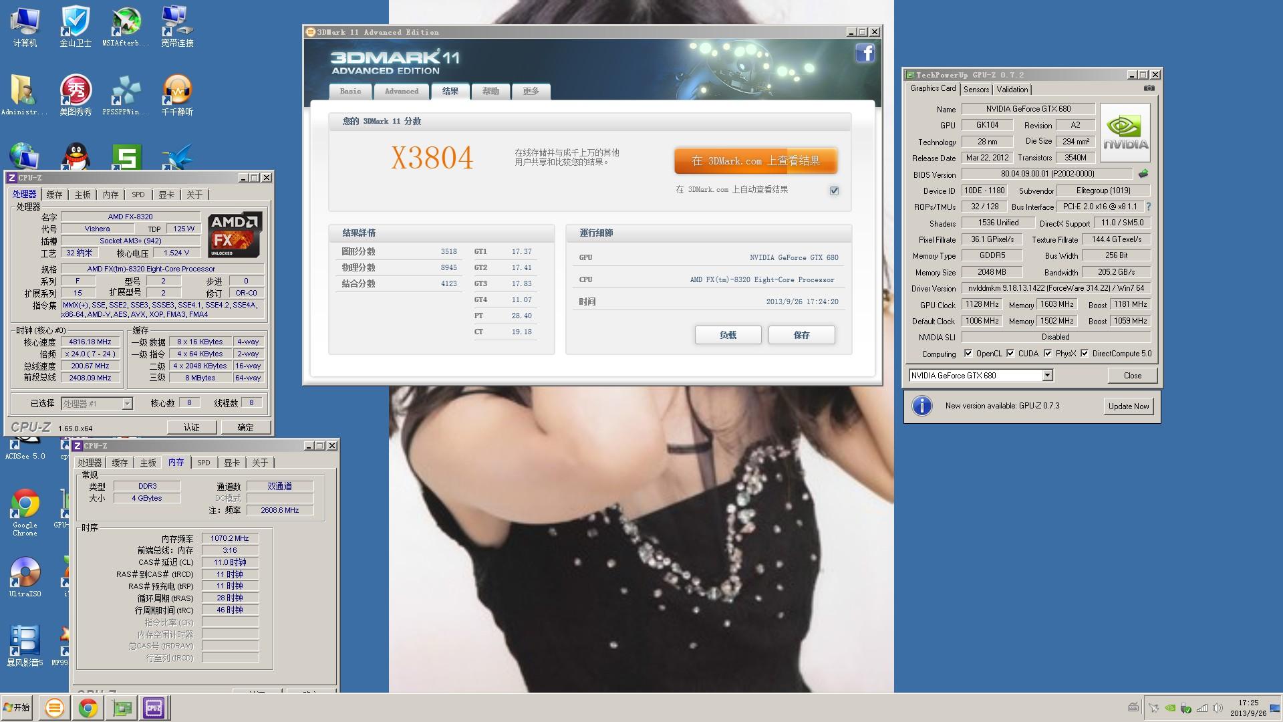Image resolution: width=1283 pixels, height=722 pixels.
Task: Open the UltraISO desktop shortcut
Action: (x=25, y=578)
